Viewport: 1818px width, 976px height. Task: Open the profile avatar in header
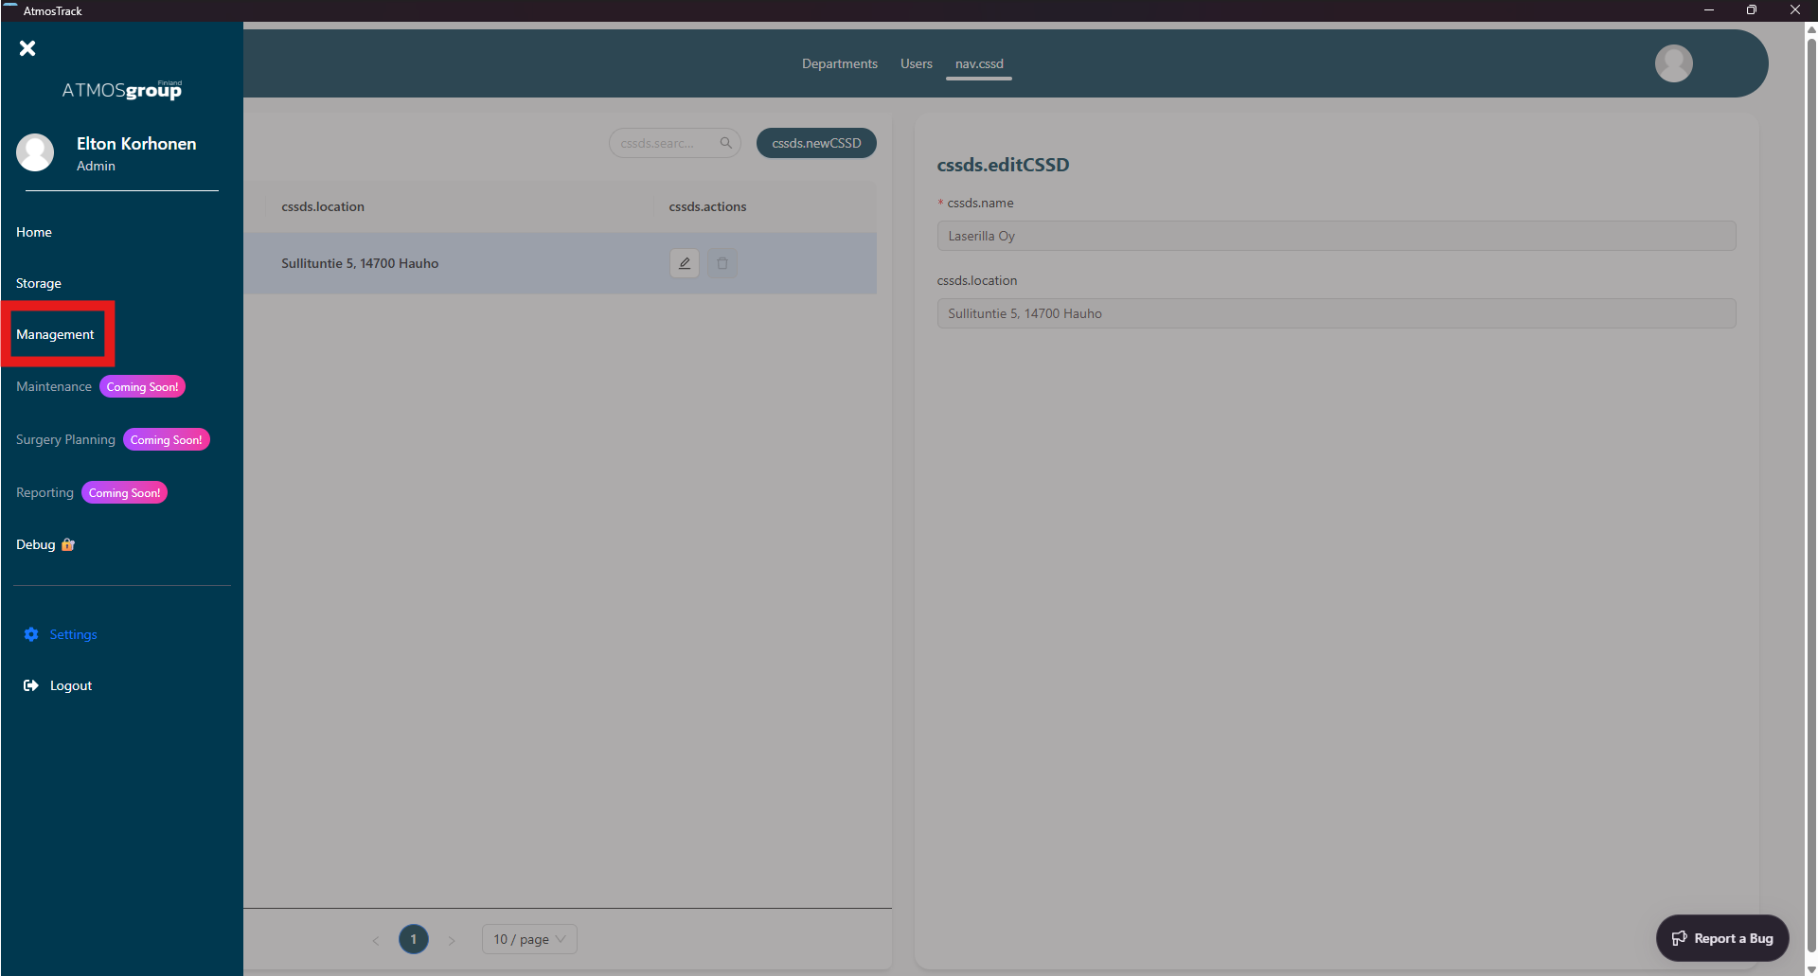(1674, 63)
